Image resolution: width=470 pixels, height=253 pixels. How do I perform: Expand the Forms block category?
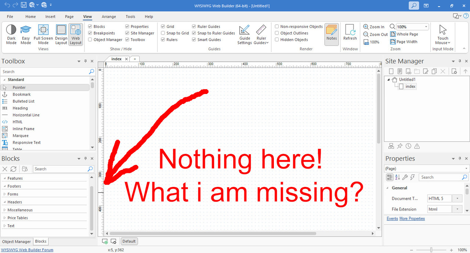click(5, 194)
